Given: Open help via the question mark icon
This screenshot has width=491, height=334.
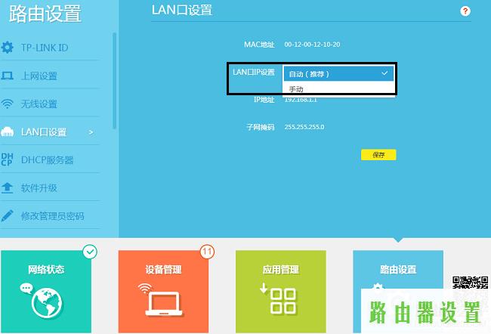Looking at the screenshot, I should [465, 11].
